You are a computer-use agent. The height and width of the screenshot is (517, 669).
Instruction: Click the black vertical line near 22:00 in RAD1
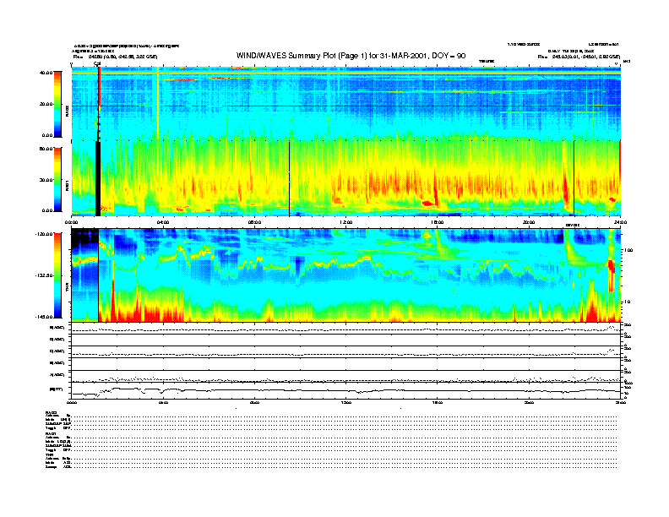574,179
